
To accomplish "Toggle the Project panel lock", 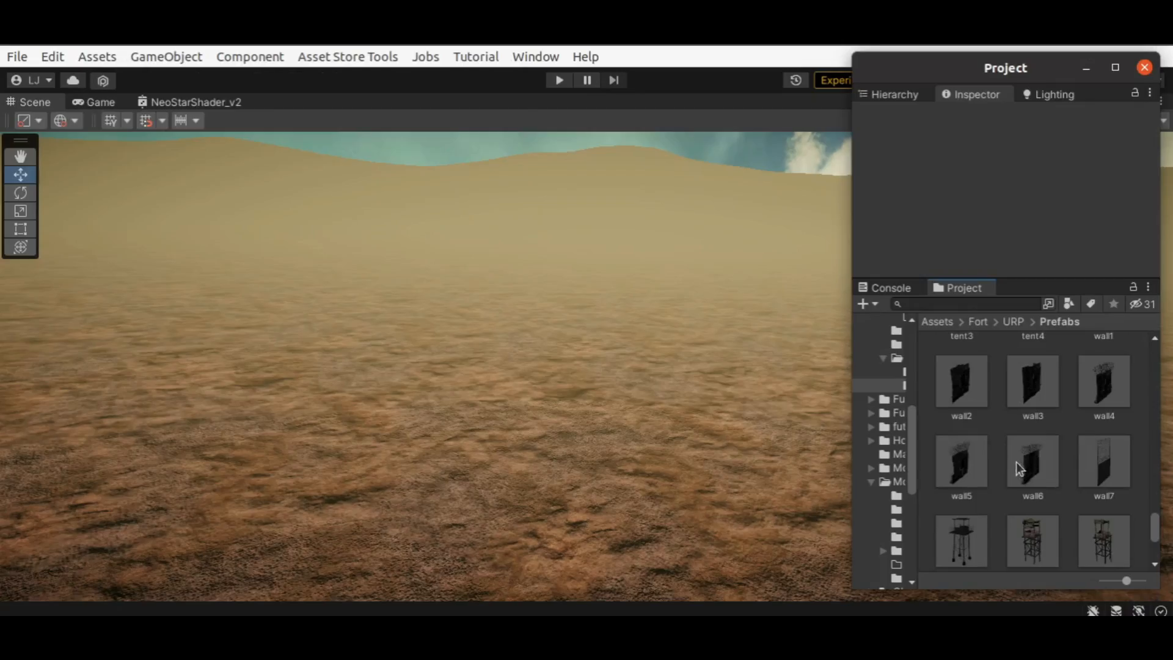I will [1133, 287].
